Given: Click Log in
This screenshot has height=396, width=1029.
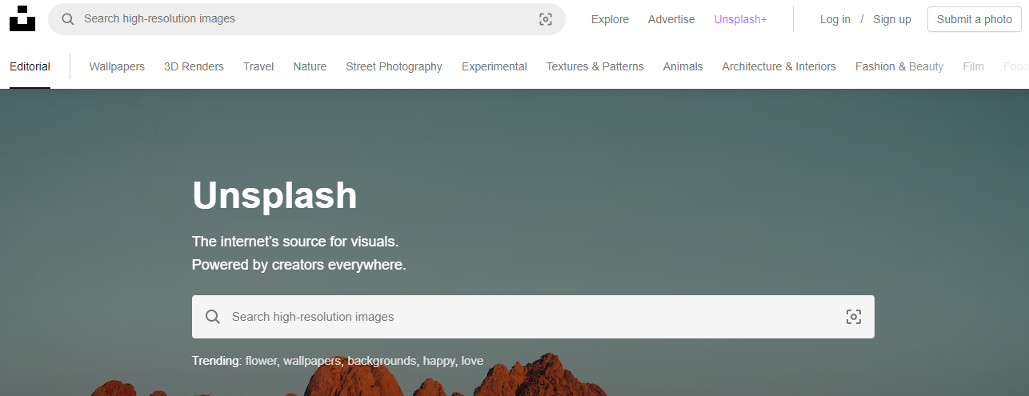Looking at the screenshot, I should [x=835, y=19].
